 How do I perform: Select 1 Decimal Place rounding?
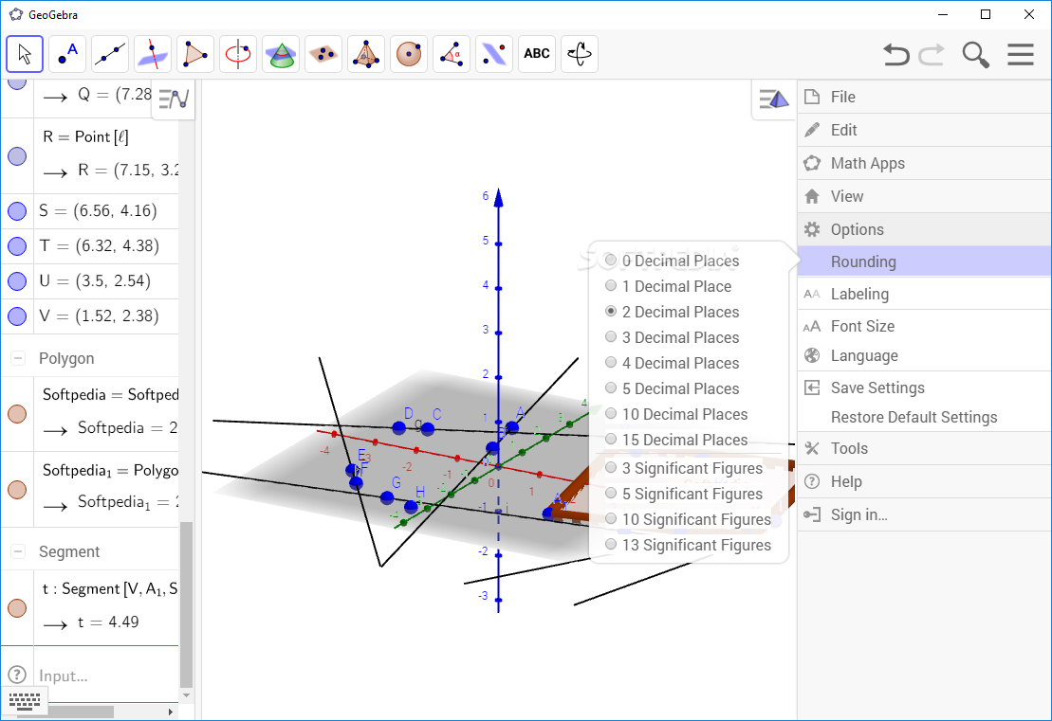point(669,286)
